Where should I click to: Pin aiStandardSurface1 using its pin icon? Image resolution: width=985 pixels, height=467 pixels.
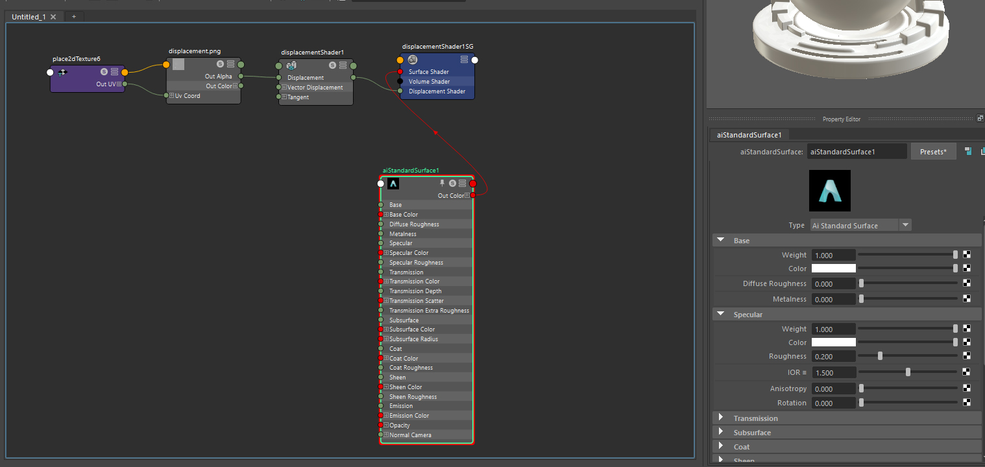point(441,183)
